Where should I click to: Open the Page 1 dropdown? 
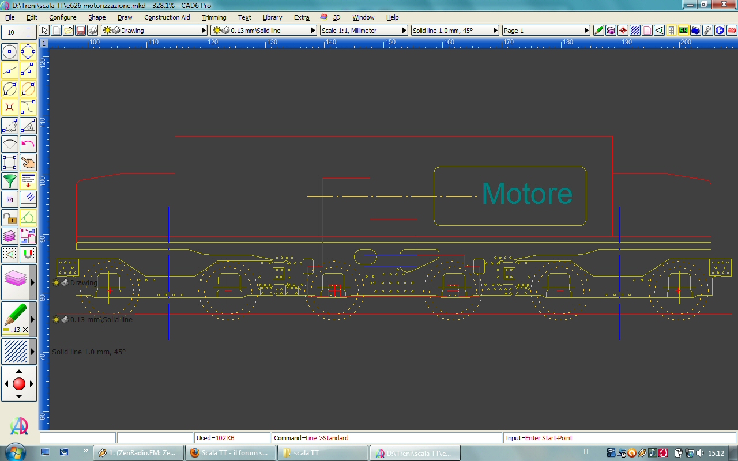[547, 31]
